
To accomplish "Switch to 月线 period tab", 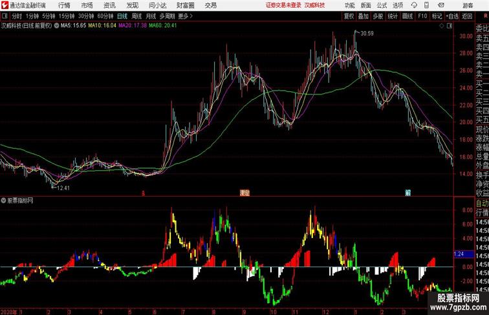I will coord(151,16).
